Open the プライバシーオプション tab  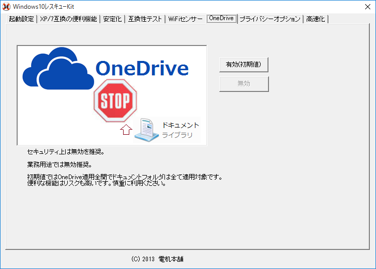pyautogui.click(x=269, y=19)
